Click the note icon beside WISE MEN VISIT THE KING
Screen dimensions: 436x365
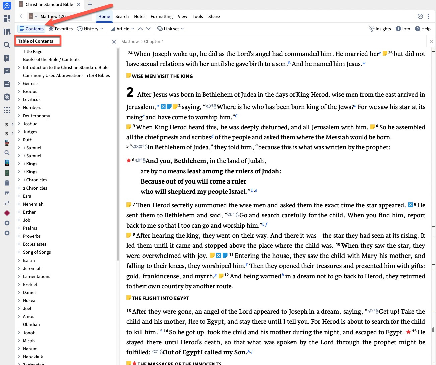pyautogui.click(x=129, y=76)
